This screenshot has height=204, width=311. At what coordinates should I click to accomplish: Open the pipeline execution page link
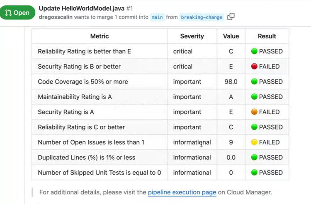pos(182,192)
